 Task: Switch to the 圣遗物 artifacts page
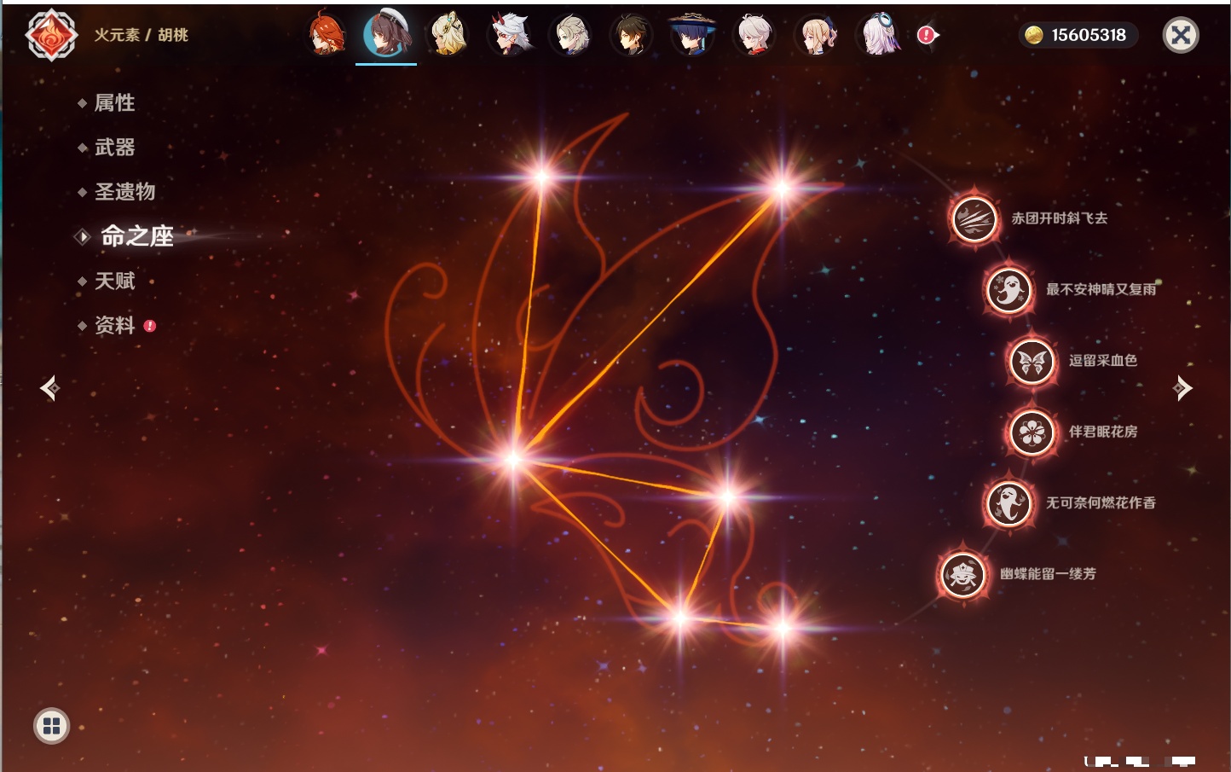click(x=124, y=192)
